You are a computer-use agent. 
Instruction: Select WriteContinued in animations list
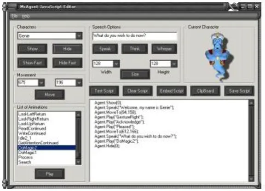click(46, 133)
